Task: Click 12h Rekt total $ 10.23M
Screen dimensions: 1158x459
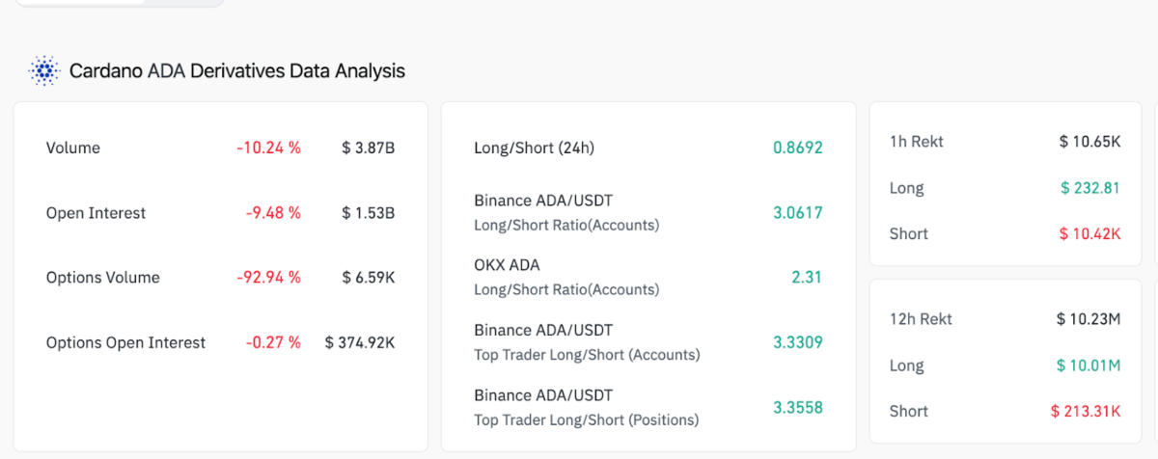Action: [1089, 319]
